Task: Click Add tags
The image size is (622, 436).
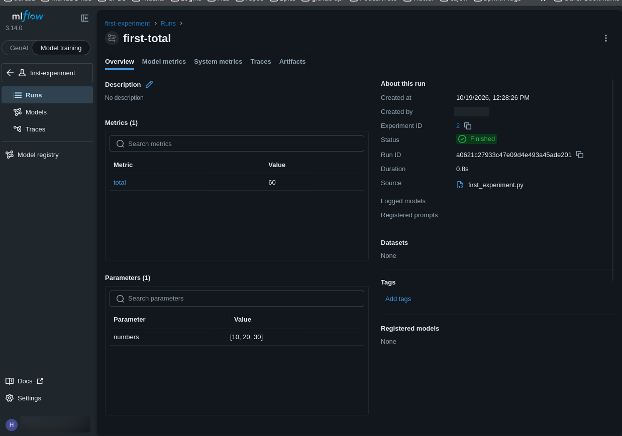Action: [x=398, y=299]
